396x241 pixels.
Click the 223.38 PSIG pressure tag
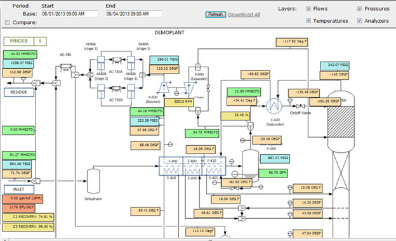click(x=145, y=121)
